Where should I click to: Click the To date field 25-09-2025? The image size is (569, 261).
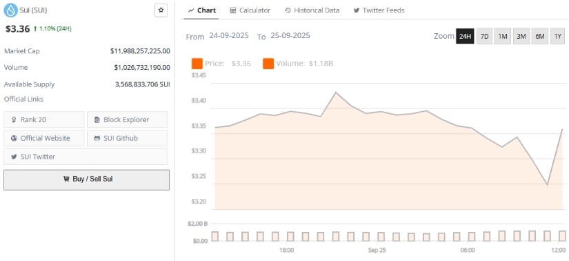[x=290, y=36]
